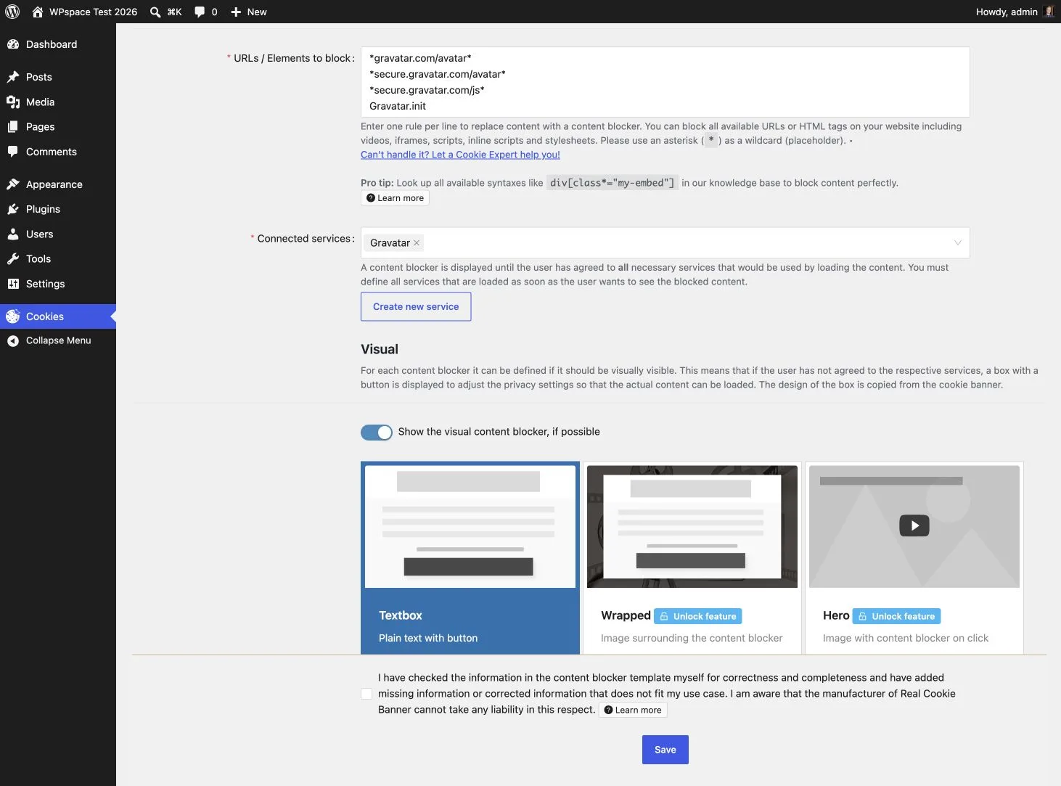
Task: Click the Create new service button
Action: pyautogui.click(x=416, y=307)
